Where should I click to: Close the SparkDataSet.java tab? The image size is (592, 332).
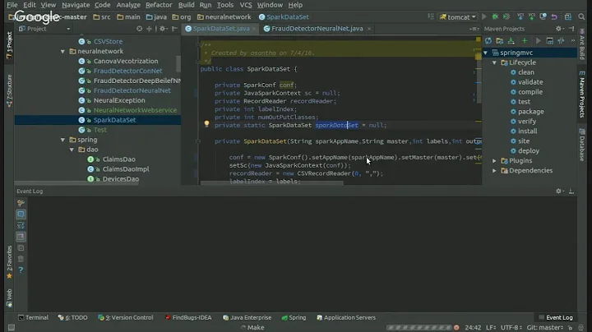click(x=254, y=29)
